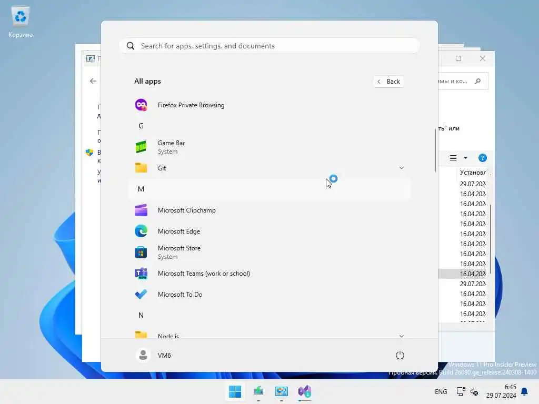Screen dimensions: 539x404
Task: Launch Game Bar via its green icon
Action: (x=141, y=147)
